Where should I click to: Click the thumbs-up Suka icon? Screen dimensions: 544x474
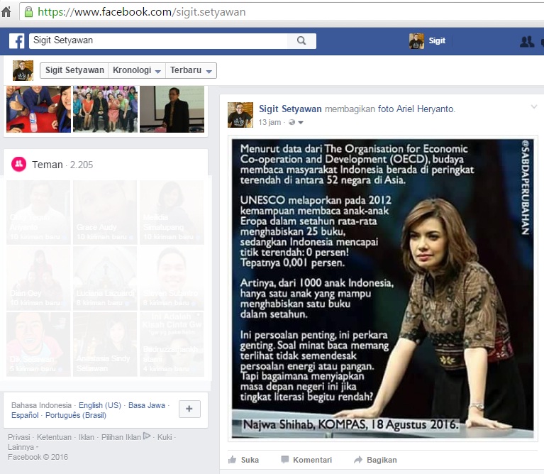coord(232,460)
